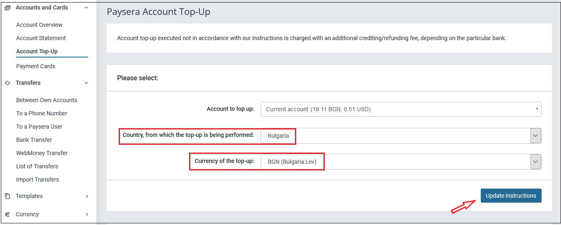Viewport: 561px width, 225px height.
Task: Open Account Statement page
Action: coord(41,38)
